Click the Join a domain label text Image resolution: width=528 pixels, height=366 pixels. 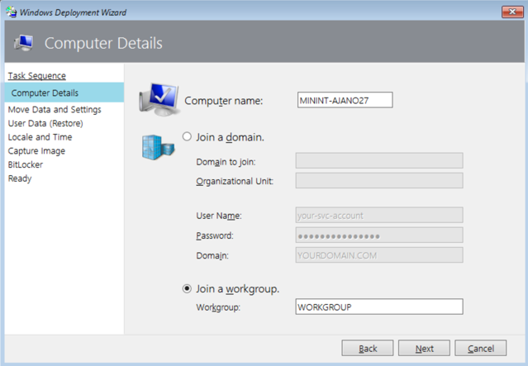pos(230,137)
